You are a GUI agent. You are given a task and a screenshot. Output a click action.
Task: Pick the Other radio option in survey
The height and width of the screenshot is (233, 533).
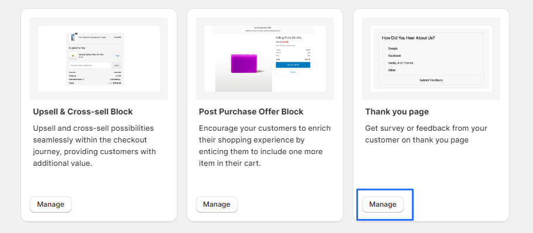click(x=384, y=70)
